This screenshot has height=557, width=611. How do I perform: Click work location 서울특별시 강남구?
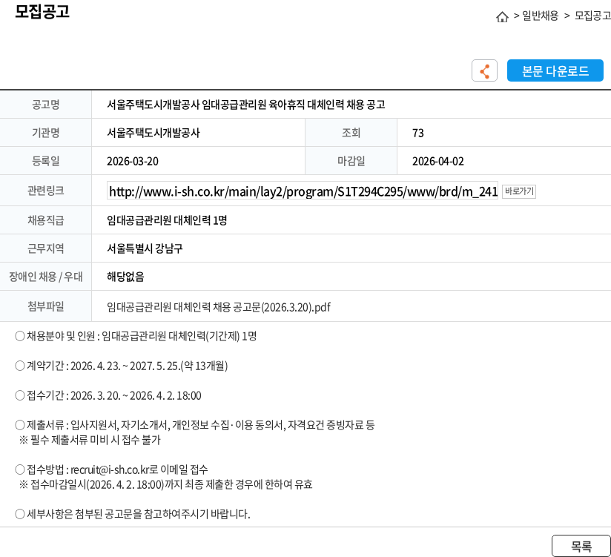[x=145, y=248]
